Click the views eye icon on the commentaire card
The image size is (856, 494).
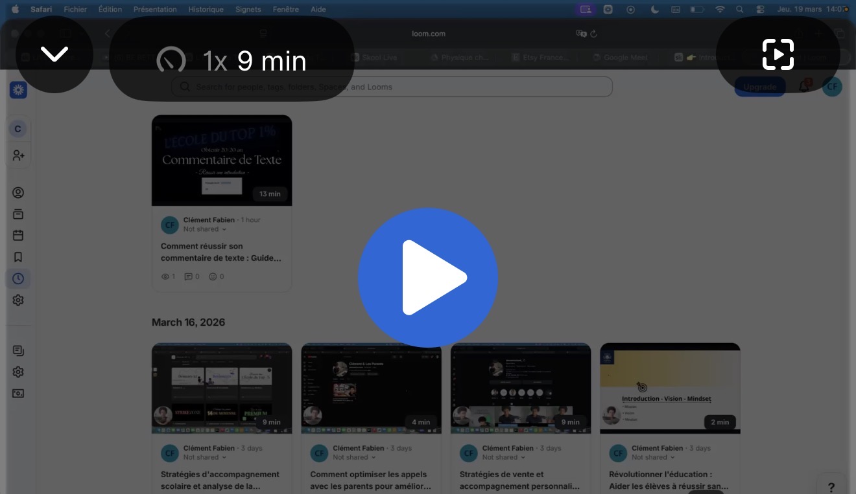[x=165, y=276]
